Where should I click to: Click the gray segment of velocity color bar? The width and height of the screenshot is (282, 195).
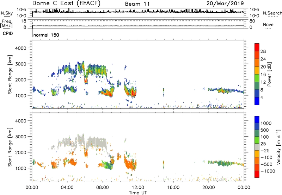tap(257, 147)
